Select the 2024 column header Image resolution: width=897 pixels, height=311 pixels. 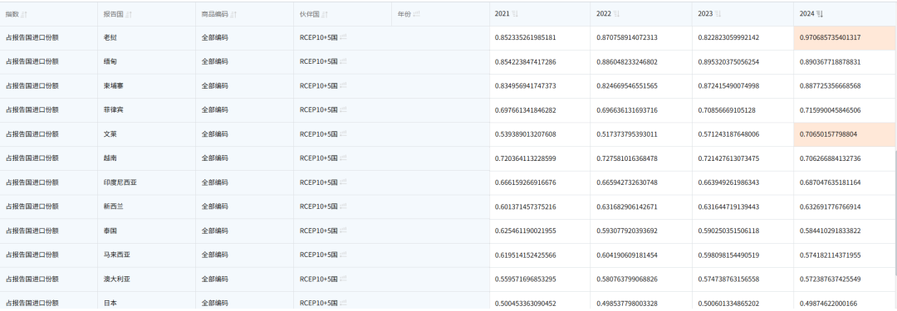coord(846,14)
